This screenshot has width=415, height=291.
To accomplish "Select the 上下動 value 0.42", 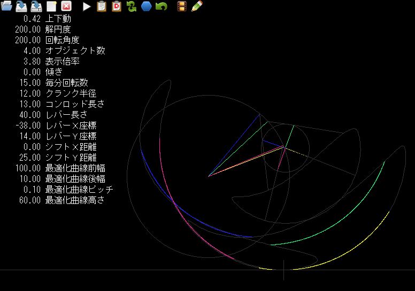I will 32,19.
